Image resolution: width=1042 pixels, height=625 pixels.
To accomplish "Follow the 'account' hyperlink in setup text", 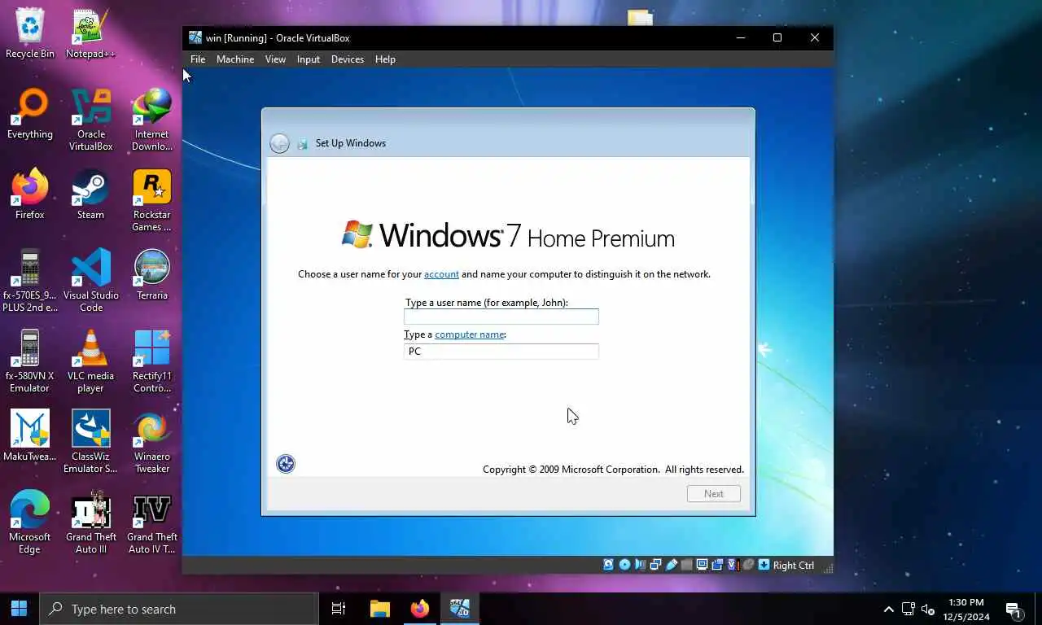I will point(441,274).
